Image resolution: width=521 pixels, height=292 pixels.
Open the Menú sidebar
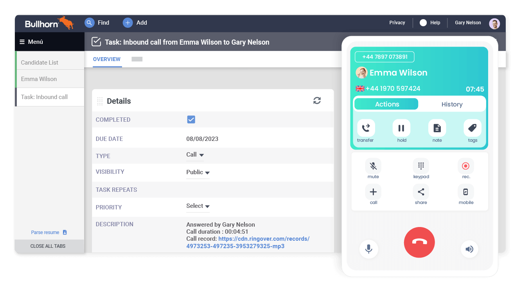click(x=31, y=41)
